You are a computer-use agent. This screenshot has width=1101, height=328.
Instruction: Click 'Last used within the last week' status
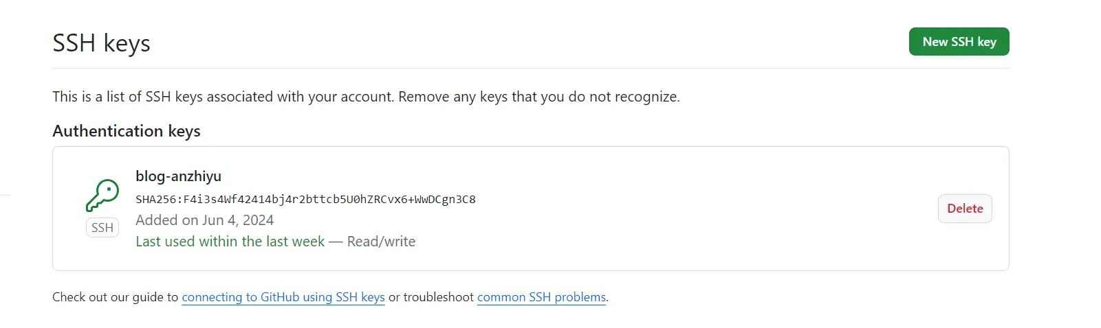230,242
